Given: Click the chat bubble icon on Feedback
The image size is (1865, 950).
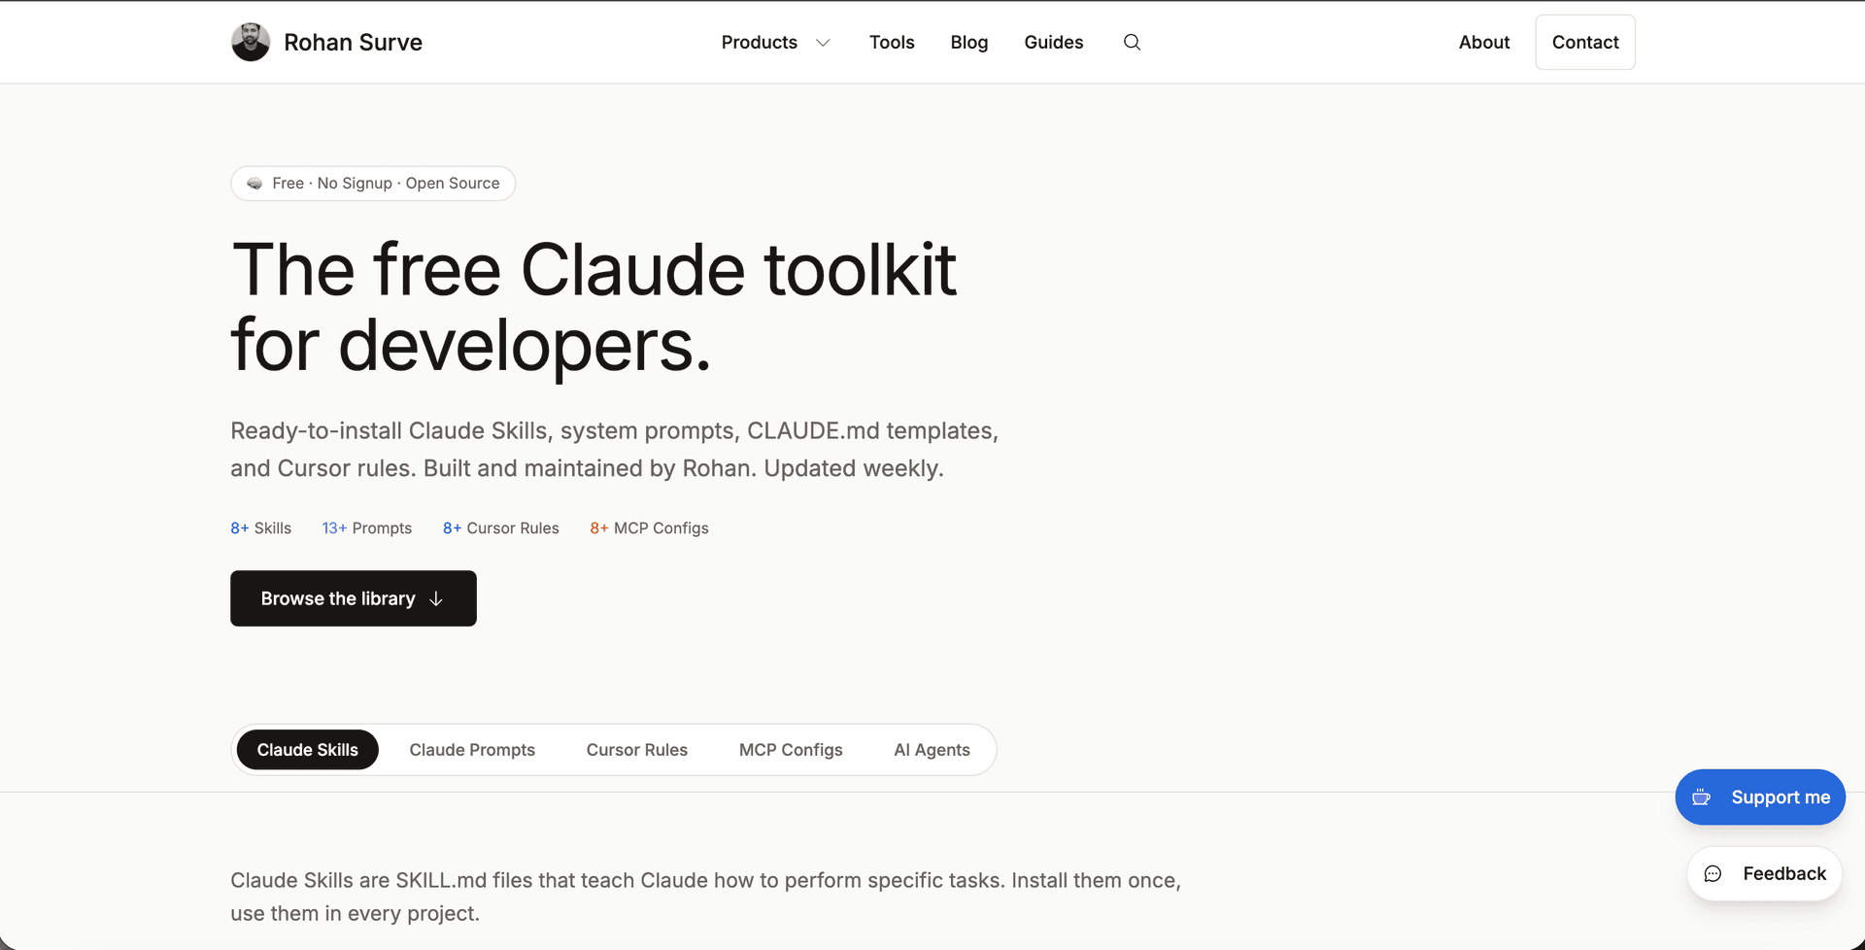Looking at the screenshot, I should tap(1713, 873).
